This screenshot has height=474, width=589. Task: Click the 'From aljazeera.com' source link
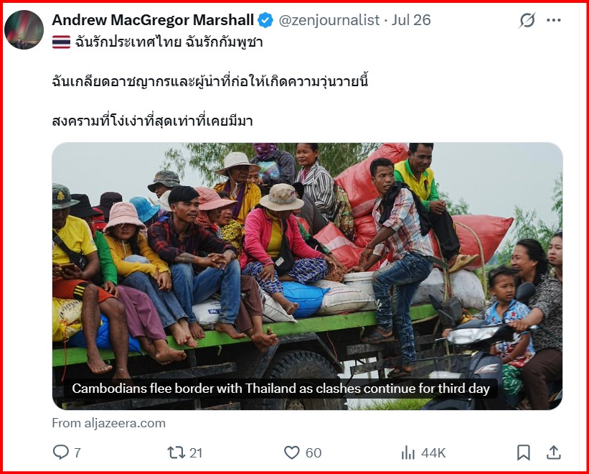pyautogui.click(x=108, y=423)
